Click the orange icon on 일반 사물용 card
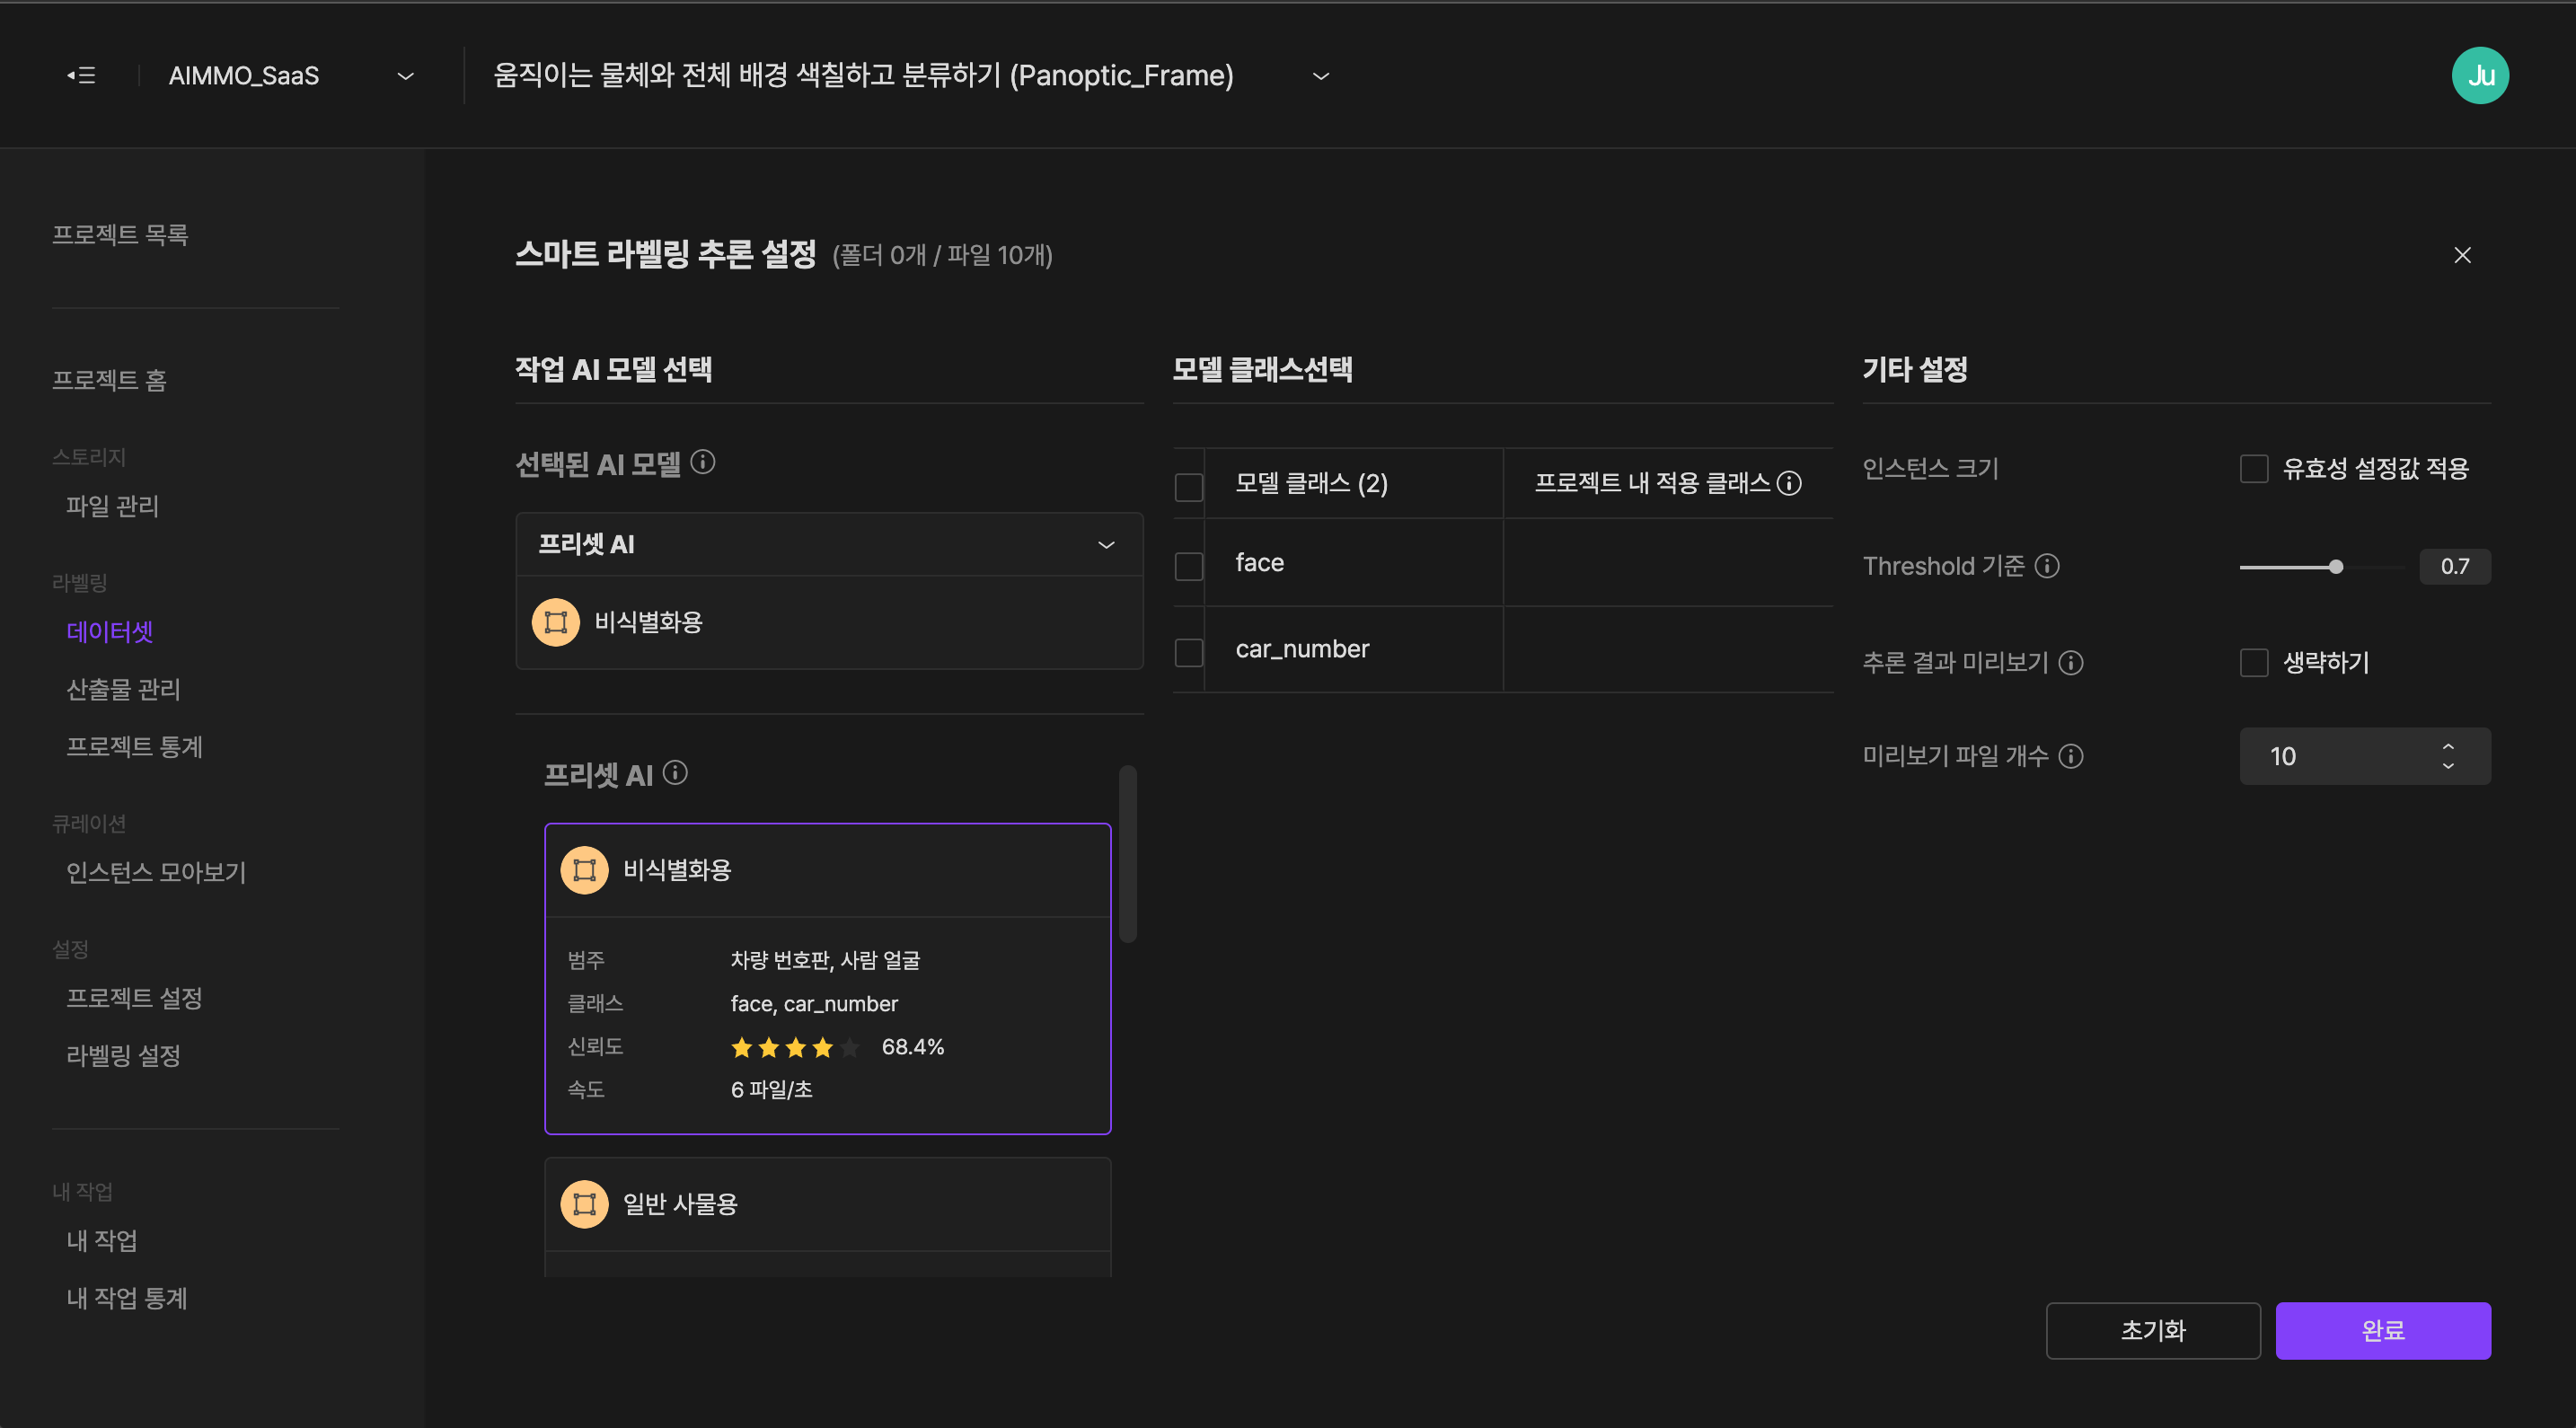 584,1204
